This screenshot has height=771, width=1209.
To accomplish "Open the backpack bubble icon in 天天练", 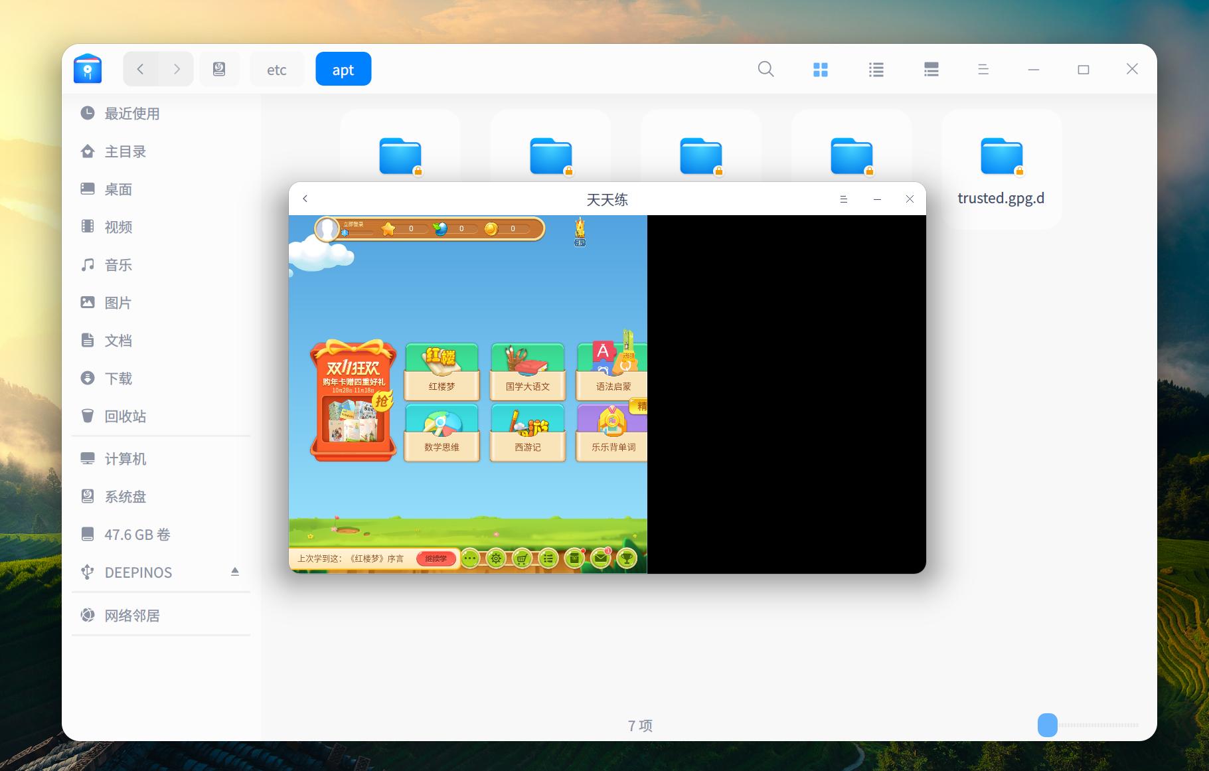I will click(x=574, y=558).
